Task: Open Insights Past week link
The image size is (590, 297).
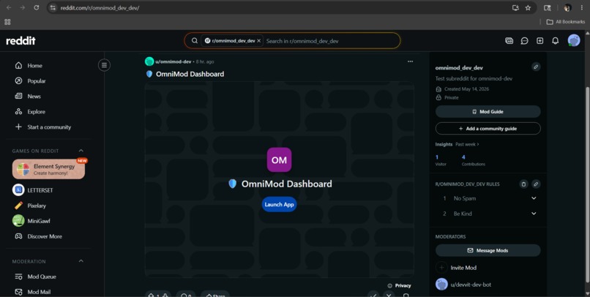Action: coord(467,144)
